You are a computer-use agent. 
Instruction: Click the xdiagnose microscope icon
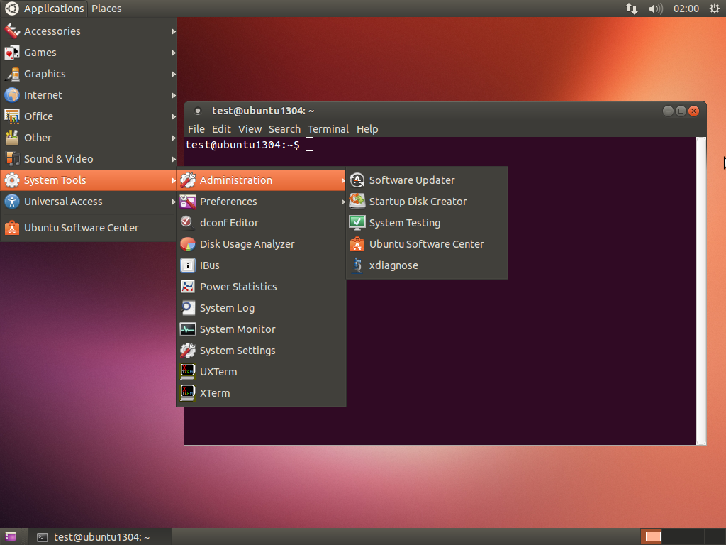coord(357,265)
